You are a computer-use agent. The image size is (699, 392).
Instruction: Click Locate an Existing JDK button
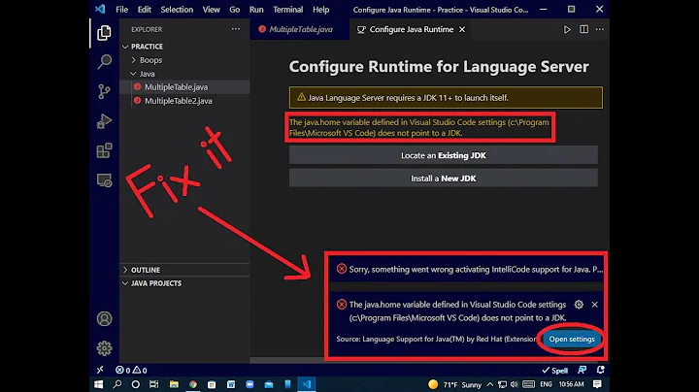444,155
